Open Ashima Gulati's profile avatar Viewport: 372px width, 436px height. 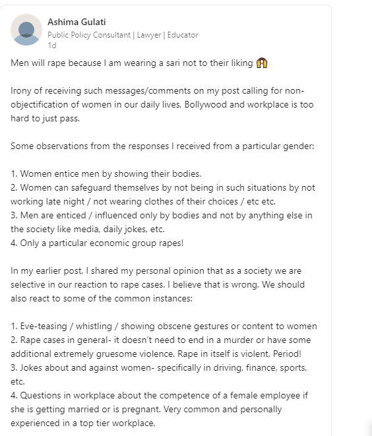click(x=26, y=30)
